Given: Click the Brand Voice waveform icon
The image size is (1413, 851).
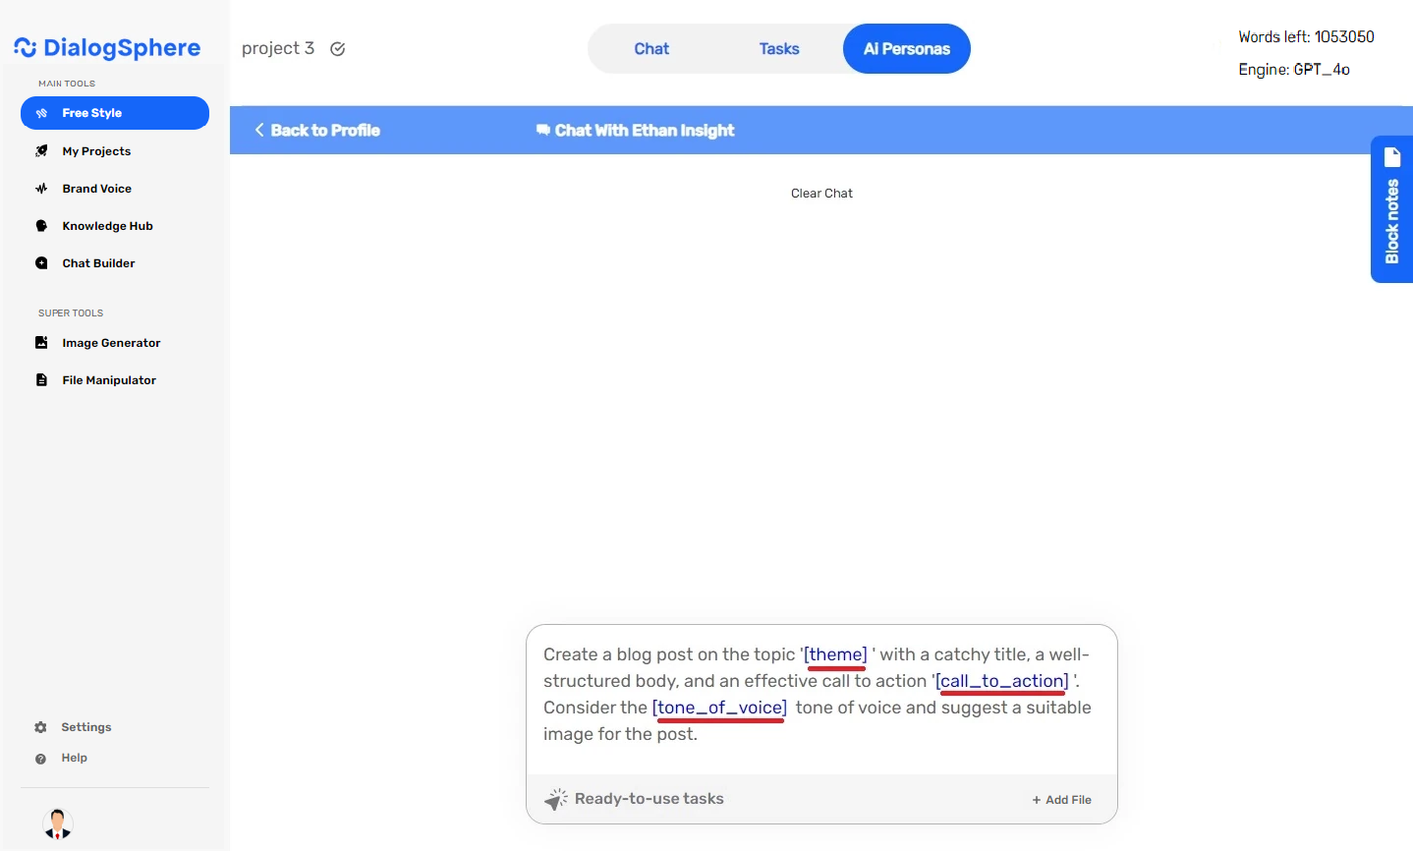Looking at the screenshot, I should 41,189.
